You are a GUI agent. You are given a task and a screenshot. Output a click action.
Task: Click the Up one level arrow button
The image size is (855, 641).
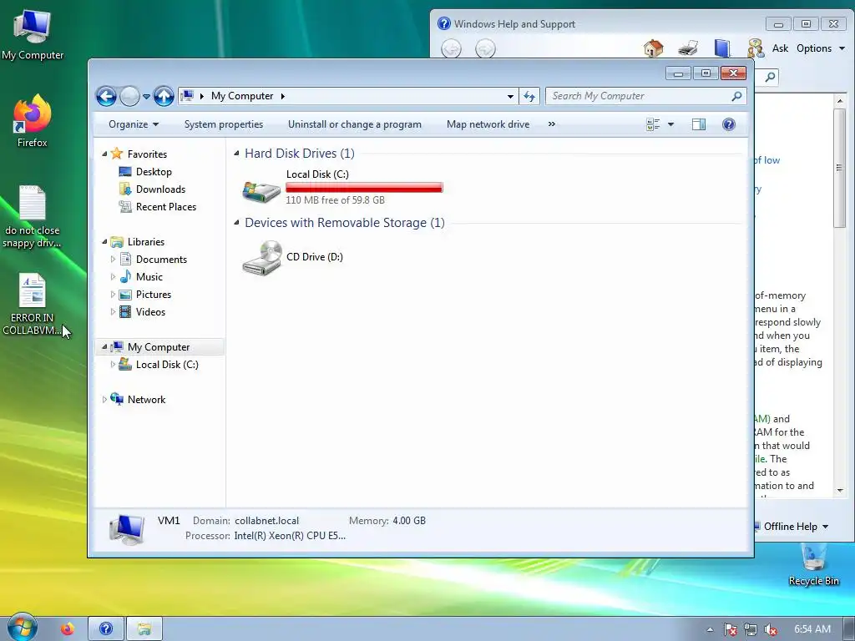point(164,97)
